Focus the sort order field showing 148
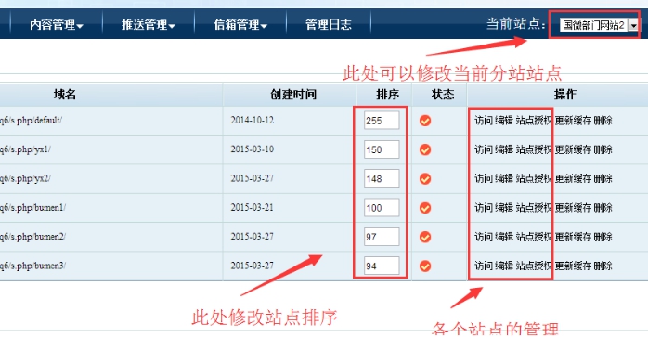Screen dimensions: 648x337 point(382,178)
